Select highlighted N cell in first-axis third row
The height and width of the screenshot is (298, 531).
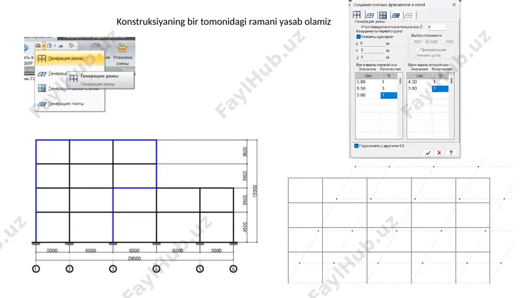click(x=389, y=95)
